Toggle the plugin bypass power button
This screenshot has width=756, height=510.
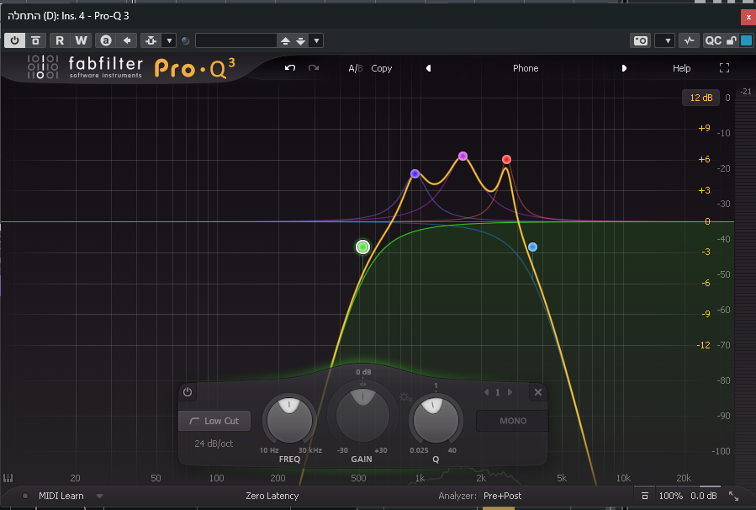coord(14,40)
